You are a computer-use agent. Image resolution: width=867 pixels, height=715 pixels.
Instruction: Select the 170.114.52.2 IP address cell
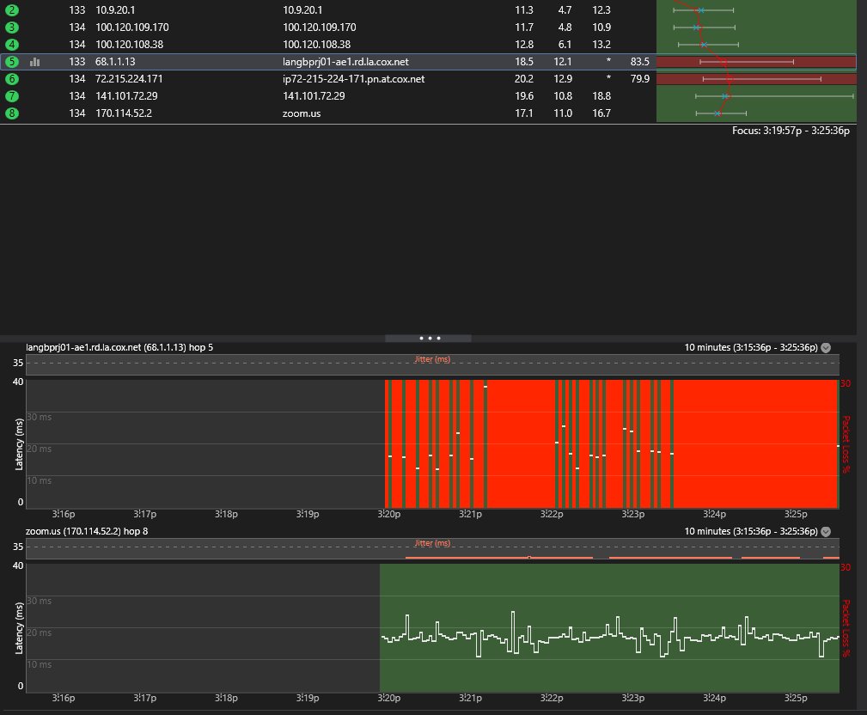click(124, 113)
